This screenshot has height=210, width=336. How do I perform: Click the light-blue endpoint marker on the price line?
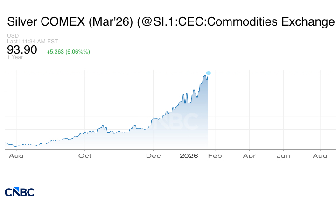tap(209, 73)
